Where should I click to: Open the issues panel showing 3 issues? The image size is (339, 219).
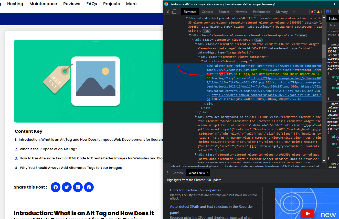pos(329,12)
